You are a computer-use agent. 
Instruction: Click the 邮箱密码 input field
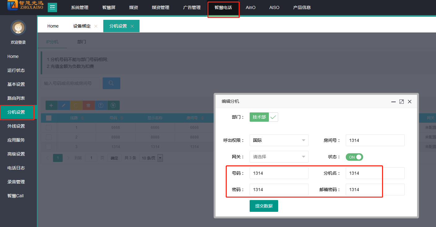[375, 190]
